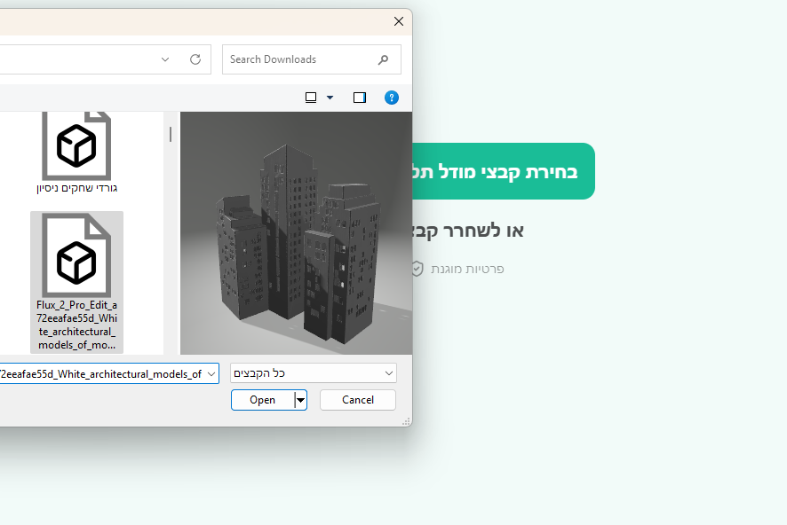The height and width of the screenshot is (525, 787).
Task: Click the פרטיות מוגנת text
Action: 467,269
